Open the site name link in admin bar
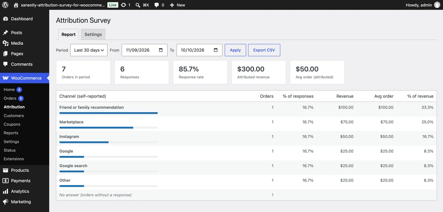443x212 pixels. 63,5
